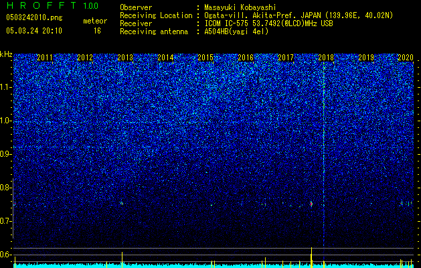This screenshot has width=421, height=268.
Task: Click the 0.6 frequency axis label
Action: point(6,255)
